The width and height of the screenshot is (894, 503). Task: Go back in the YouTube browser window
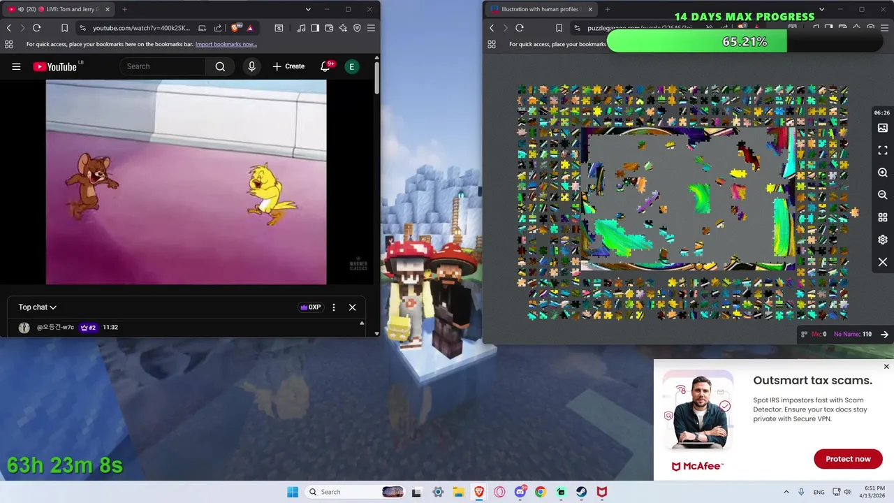coord(8,28)
